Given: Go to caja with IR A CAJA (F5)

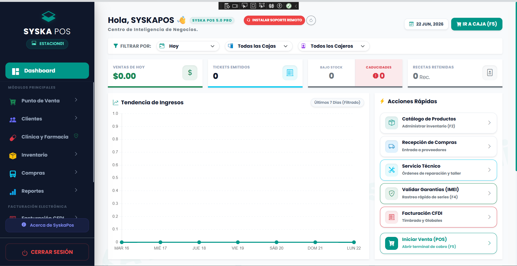Looking at the screenshot, I should tap(477, 24).
